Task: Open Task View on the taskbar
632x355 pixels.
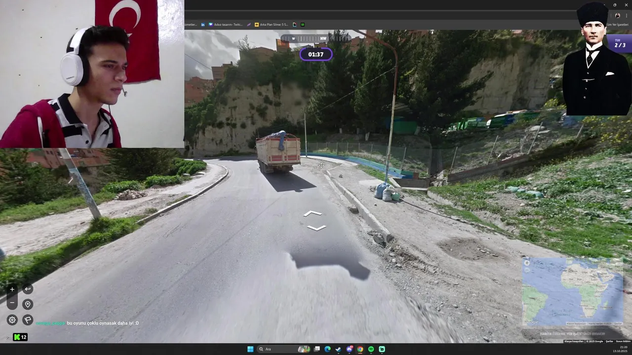Action: click(x=316, y=349)
